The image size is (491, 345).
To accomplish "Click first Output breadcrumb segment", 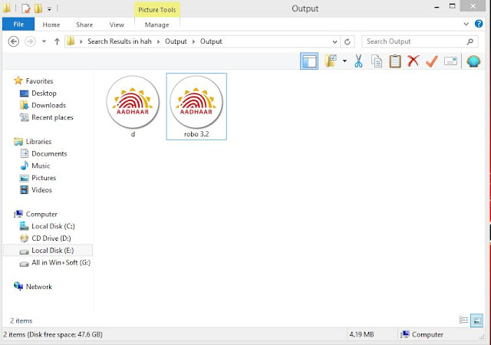I will [176, 41].
